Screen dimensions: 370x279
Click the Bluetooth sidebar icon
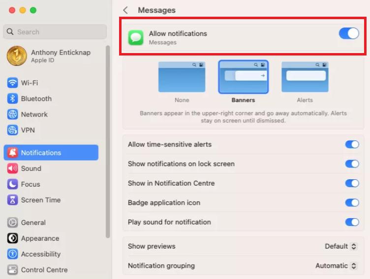[x=12, y=99]
